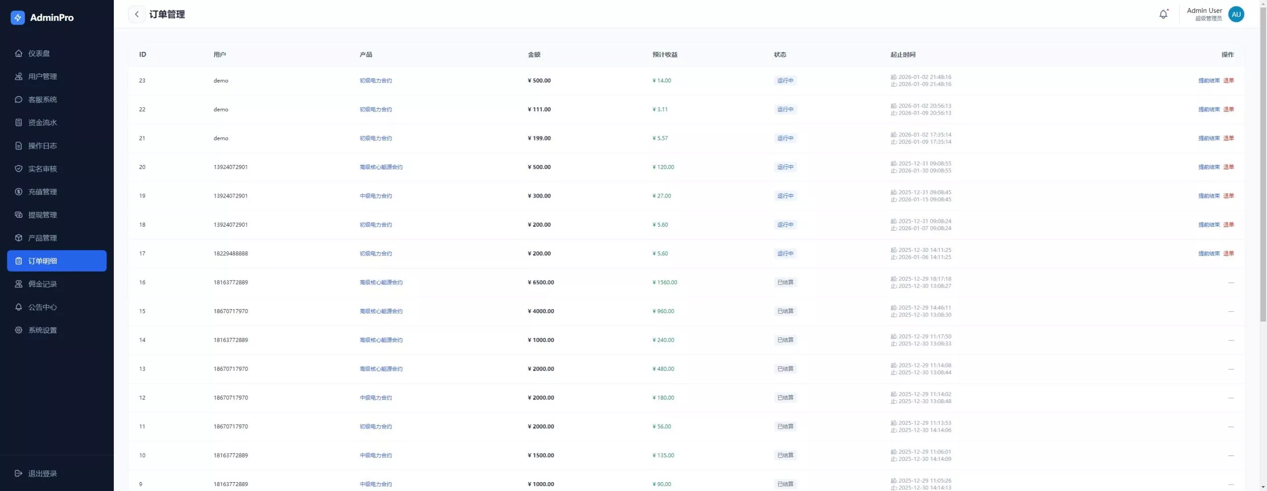Click 提前结束 for order ID 23
The image size is (1267, 491).
coord(1209,81)
